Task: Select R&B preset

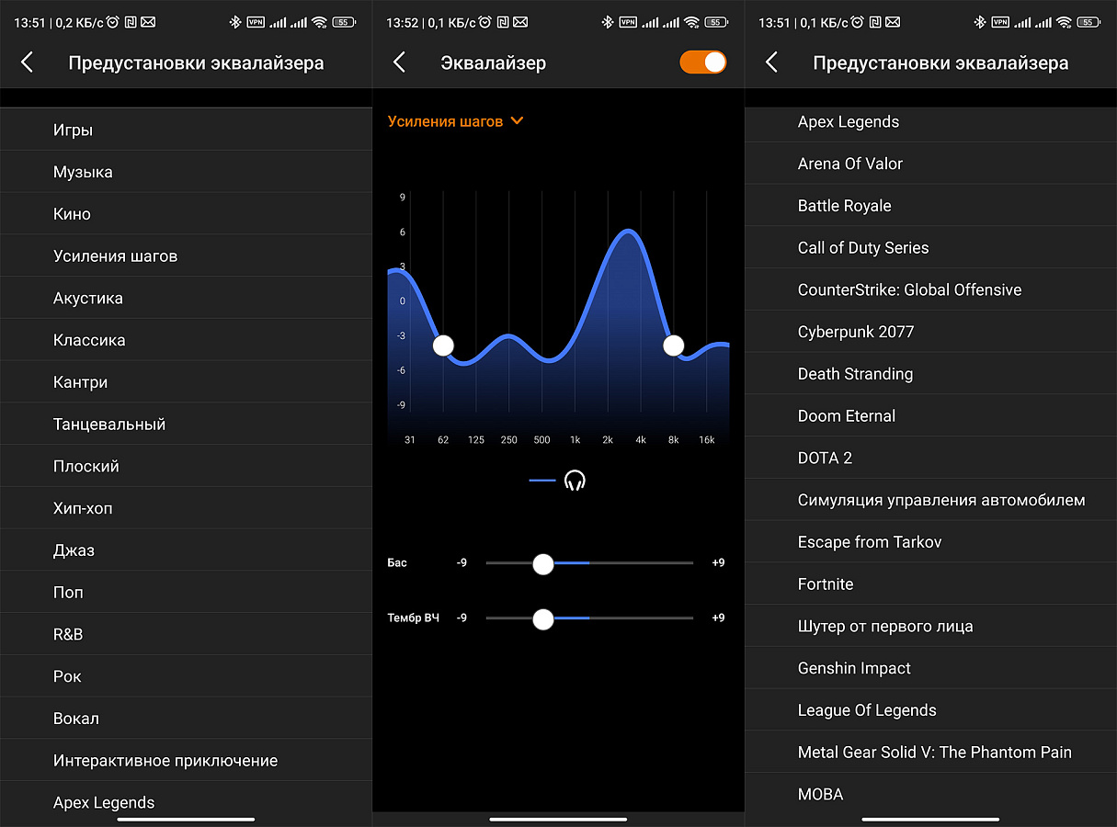Action: click(186, 635)
